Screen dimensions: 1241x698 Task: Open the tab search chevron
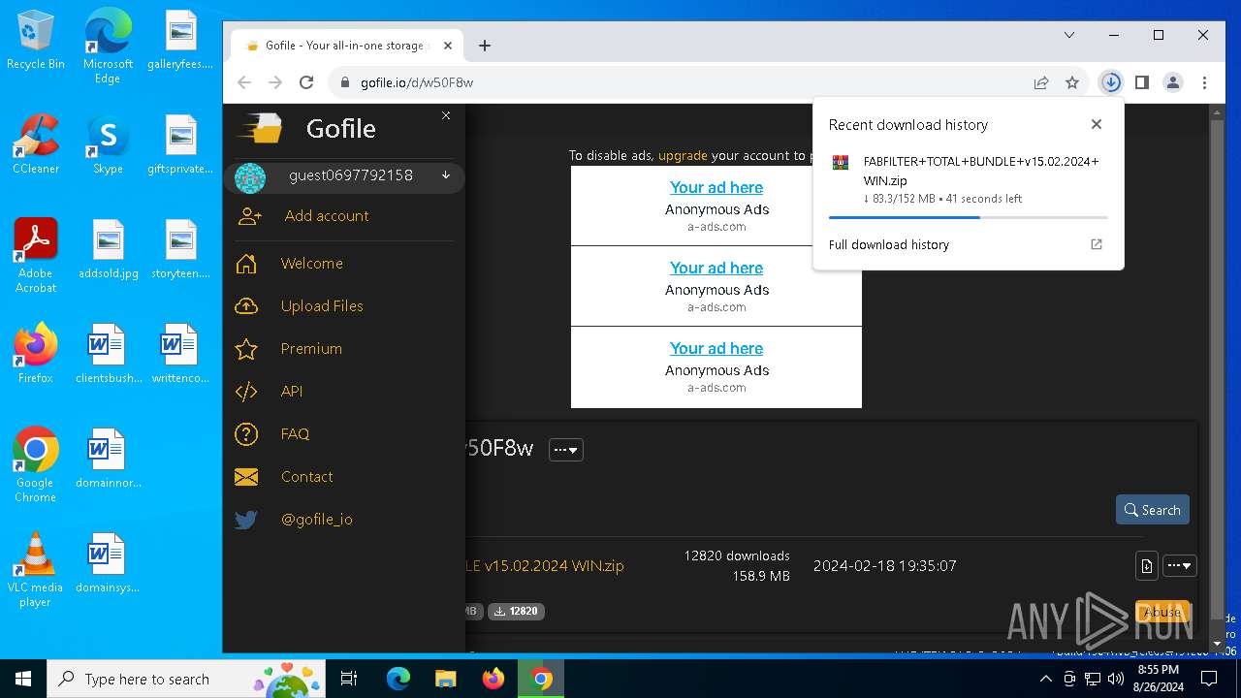click(1069, 35)
